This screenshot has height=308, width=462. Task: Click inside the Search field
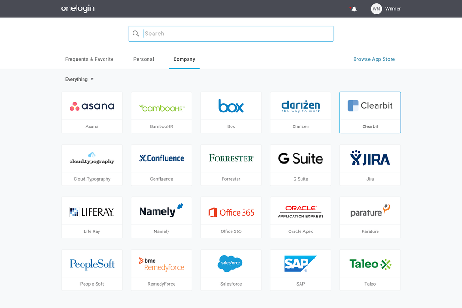click(231, 33)
